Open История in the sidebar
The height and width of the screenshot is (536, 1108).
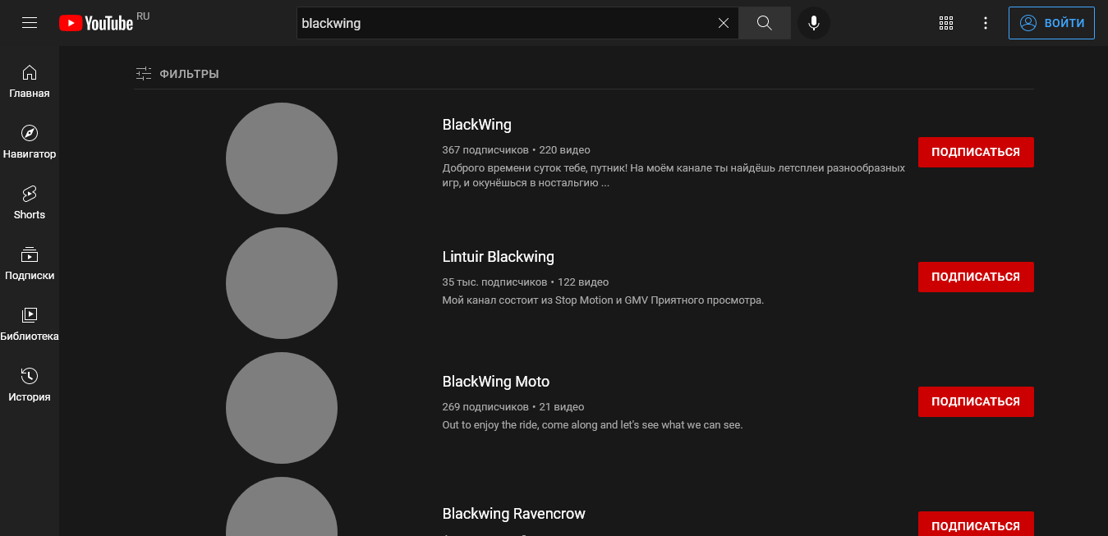click(x=30, y=385)
